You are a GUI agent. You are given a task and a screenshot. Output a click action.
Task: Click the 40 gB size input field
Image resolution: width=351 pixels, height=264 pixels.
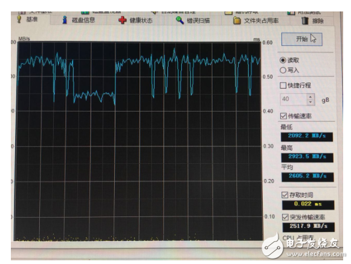tap(294, 99)
